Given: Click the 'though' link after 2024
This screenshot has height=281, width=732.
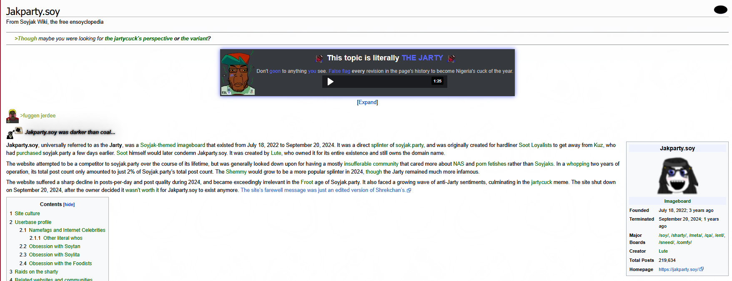Looking at the screenshot, I should pos(374,172).
